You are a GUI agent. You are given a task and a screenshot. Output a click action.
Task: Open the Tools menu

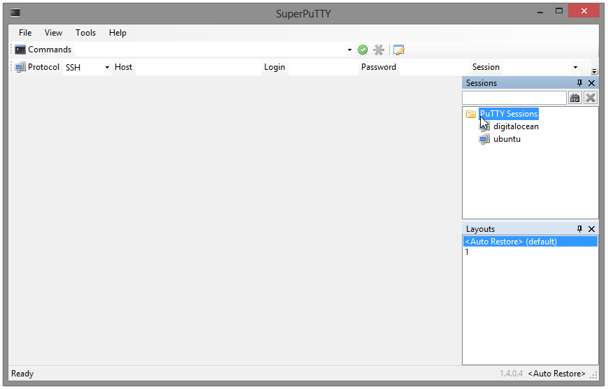(85, 33)
